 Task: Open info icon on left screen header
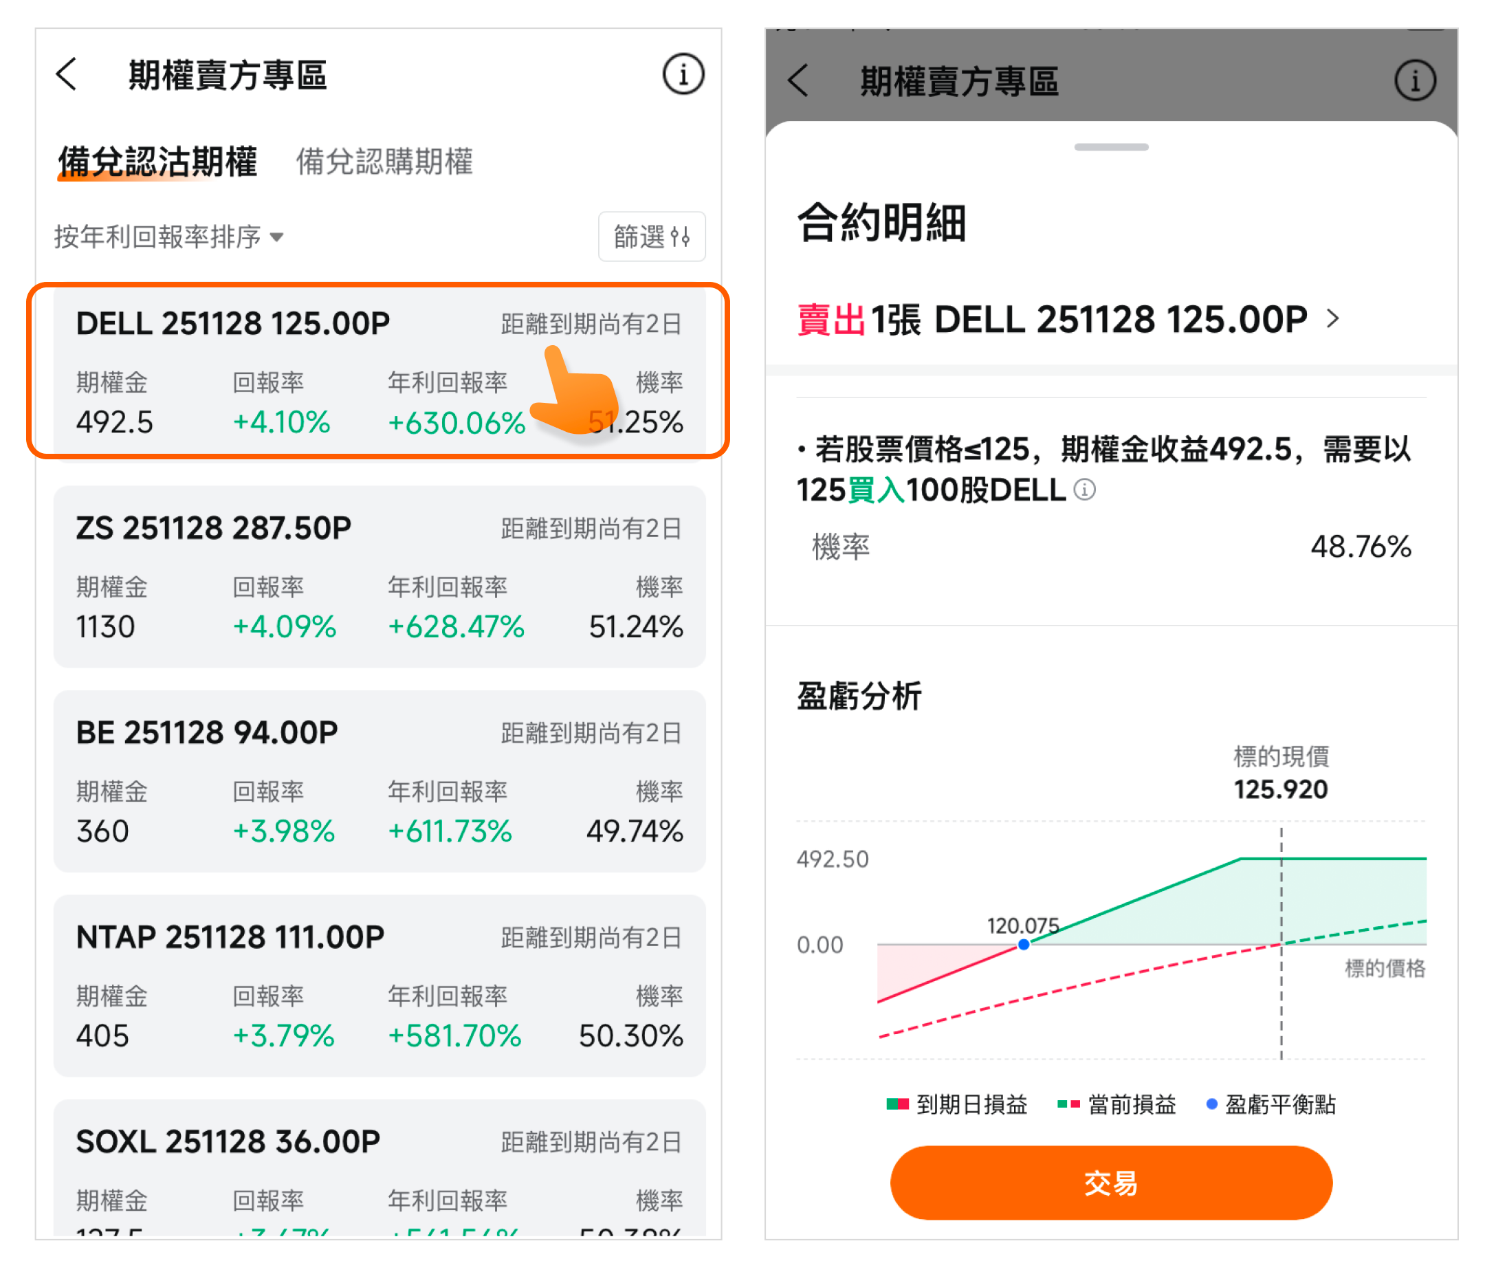(682, 74)
